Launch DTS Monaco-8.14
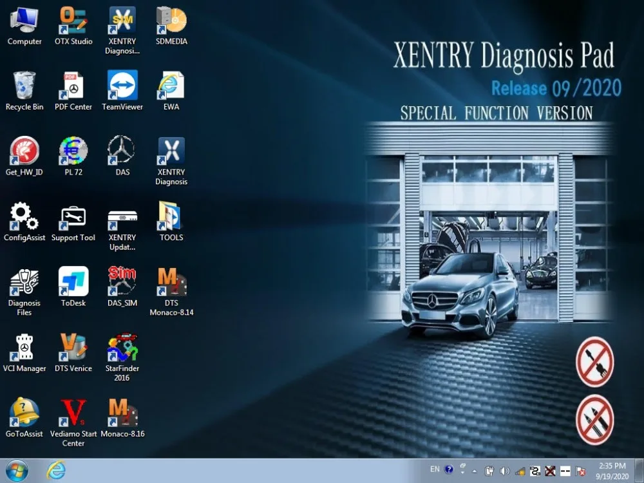The width and height of the screenshot is (644, 483). [171, 292]
